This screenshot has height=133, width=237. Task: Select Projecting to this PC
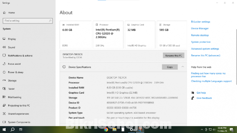point(19,106)
